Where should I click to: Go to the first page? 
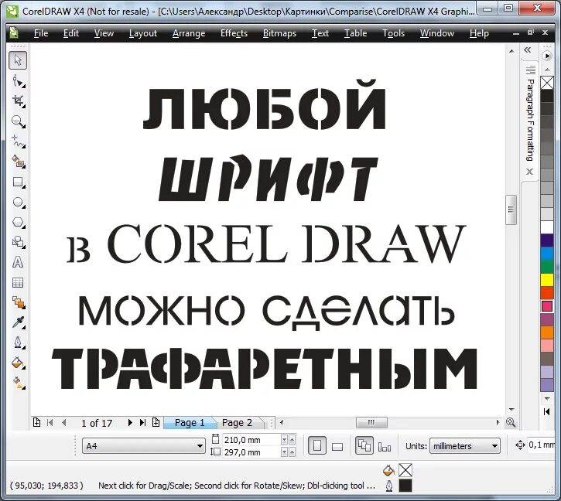(50, 423)
